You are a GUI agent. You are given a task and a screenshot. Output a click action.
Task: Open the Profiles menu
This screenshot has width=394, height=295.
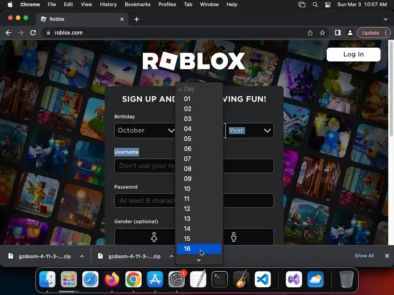(x=167, y=5)
